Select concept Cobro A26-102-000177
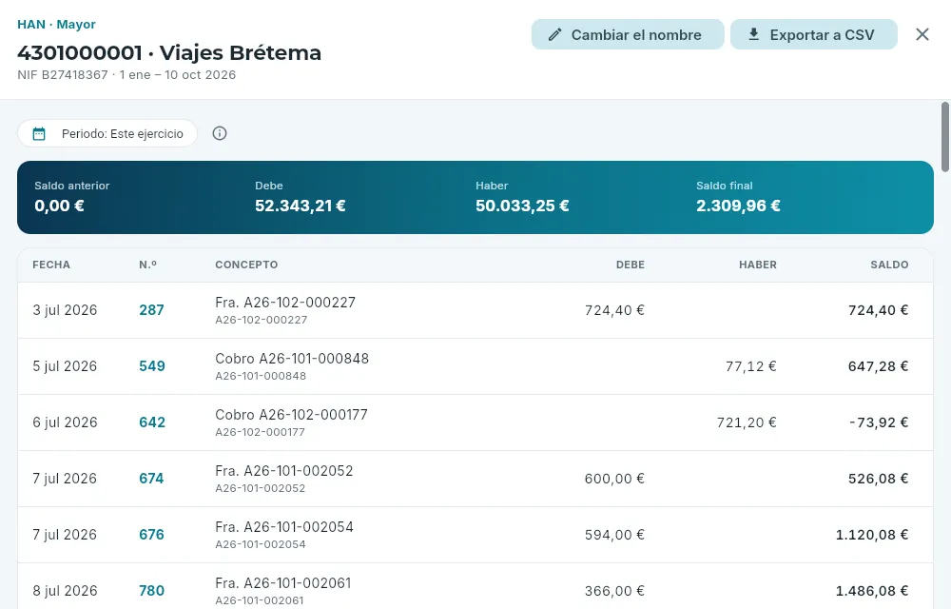The height and width of the screenshot is (609, 951). (291, 415)
